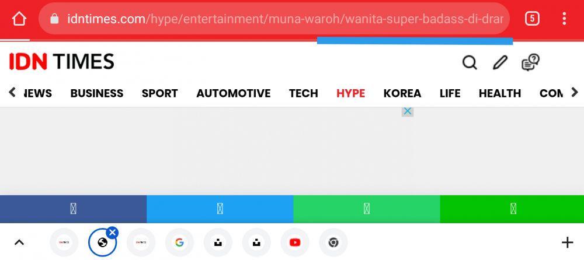Image resolution: width=584 pixels, height=260 pixels.
Task: Share via the dark blue Facebook button
Action: coord(74,209)
